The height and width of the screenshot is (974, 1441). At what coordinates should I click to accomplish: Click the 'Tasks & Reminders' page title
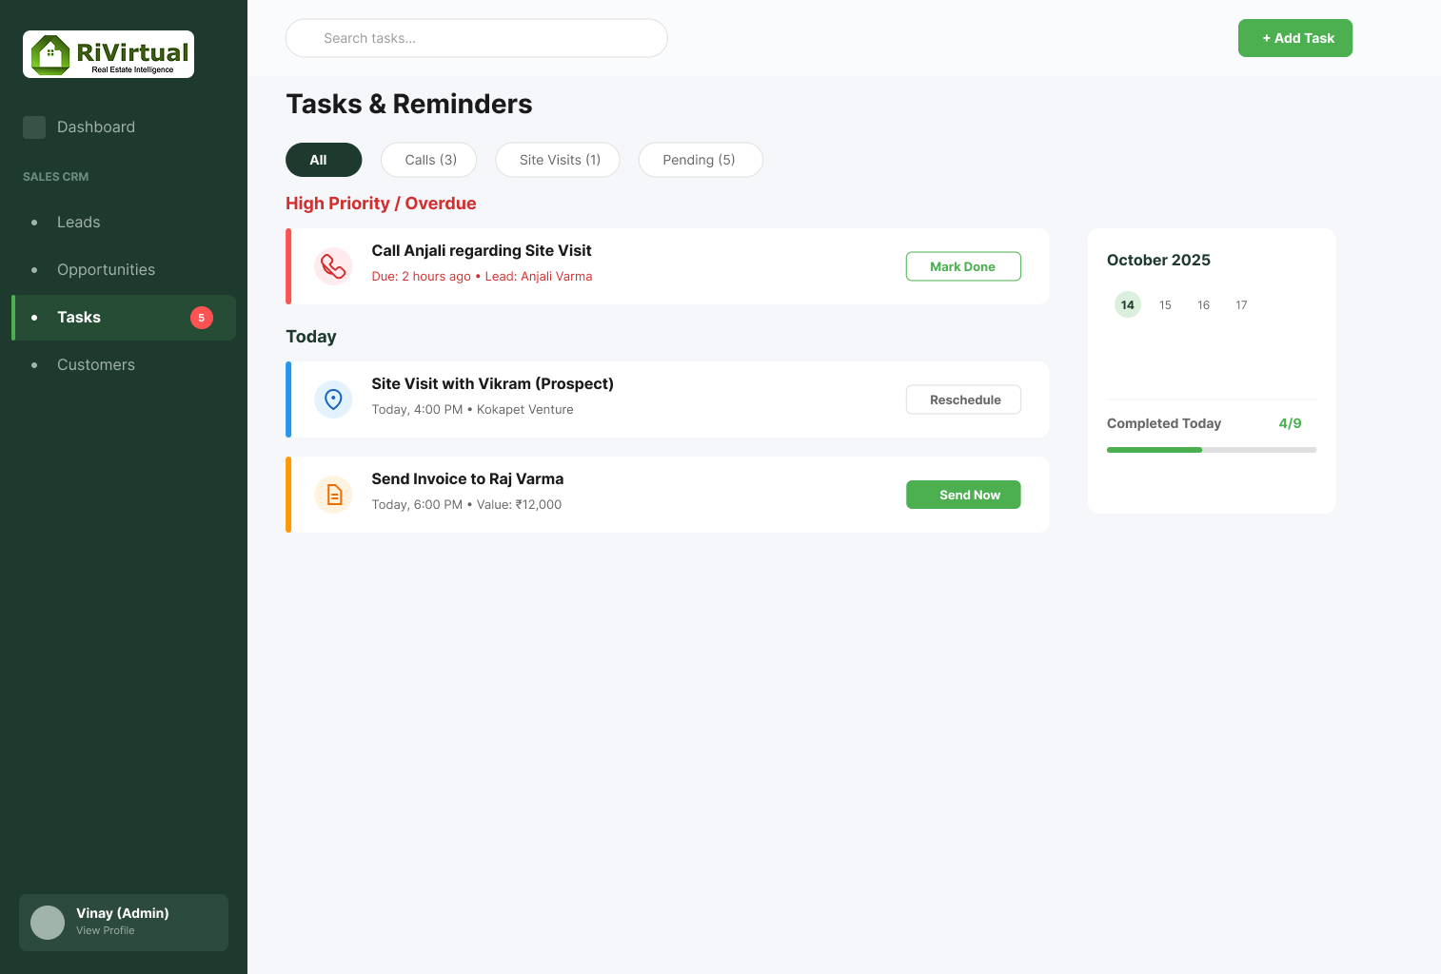409,104
